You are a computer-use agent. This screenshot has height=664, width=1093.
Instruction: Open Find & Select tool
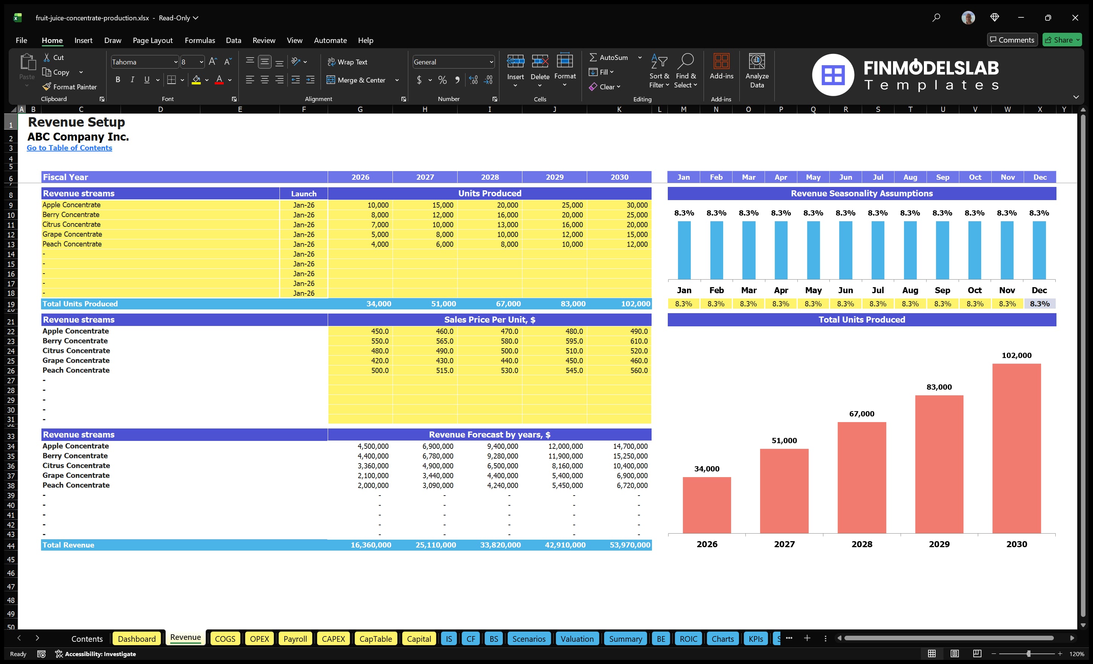(685, 71)
